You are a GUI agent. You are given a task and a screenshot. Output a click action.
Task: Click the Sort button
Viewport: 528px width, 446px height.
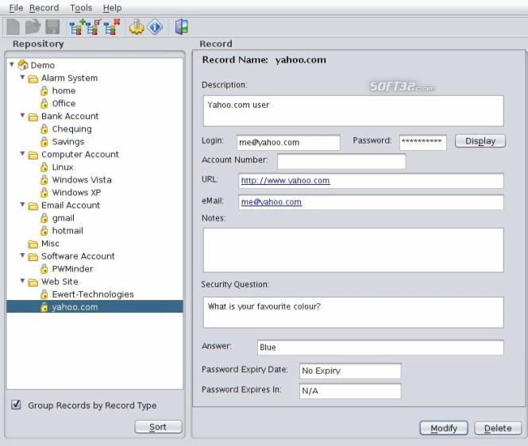point(158,427)
